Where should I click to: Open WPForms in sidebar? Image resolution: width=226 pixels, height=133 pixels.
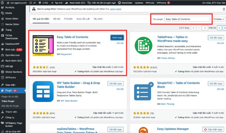click(x=11, y=77)
